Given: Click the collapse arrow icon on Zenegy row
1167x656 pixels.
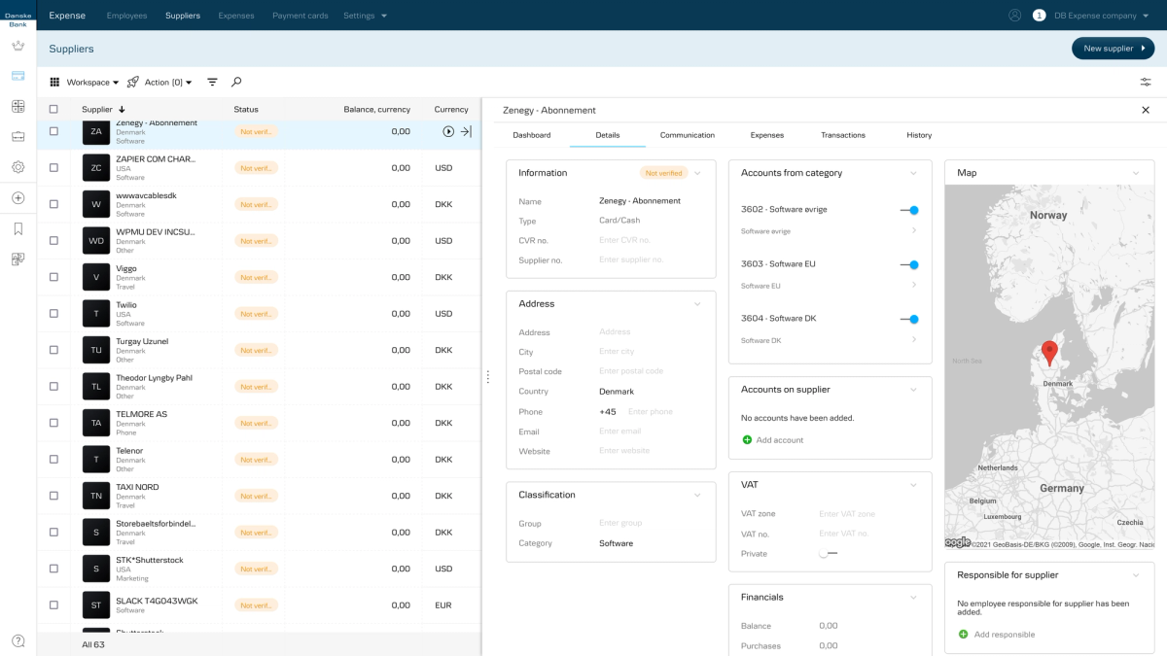Looking at the screenshot, I should click(466, 131).
